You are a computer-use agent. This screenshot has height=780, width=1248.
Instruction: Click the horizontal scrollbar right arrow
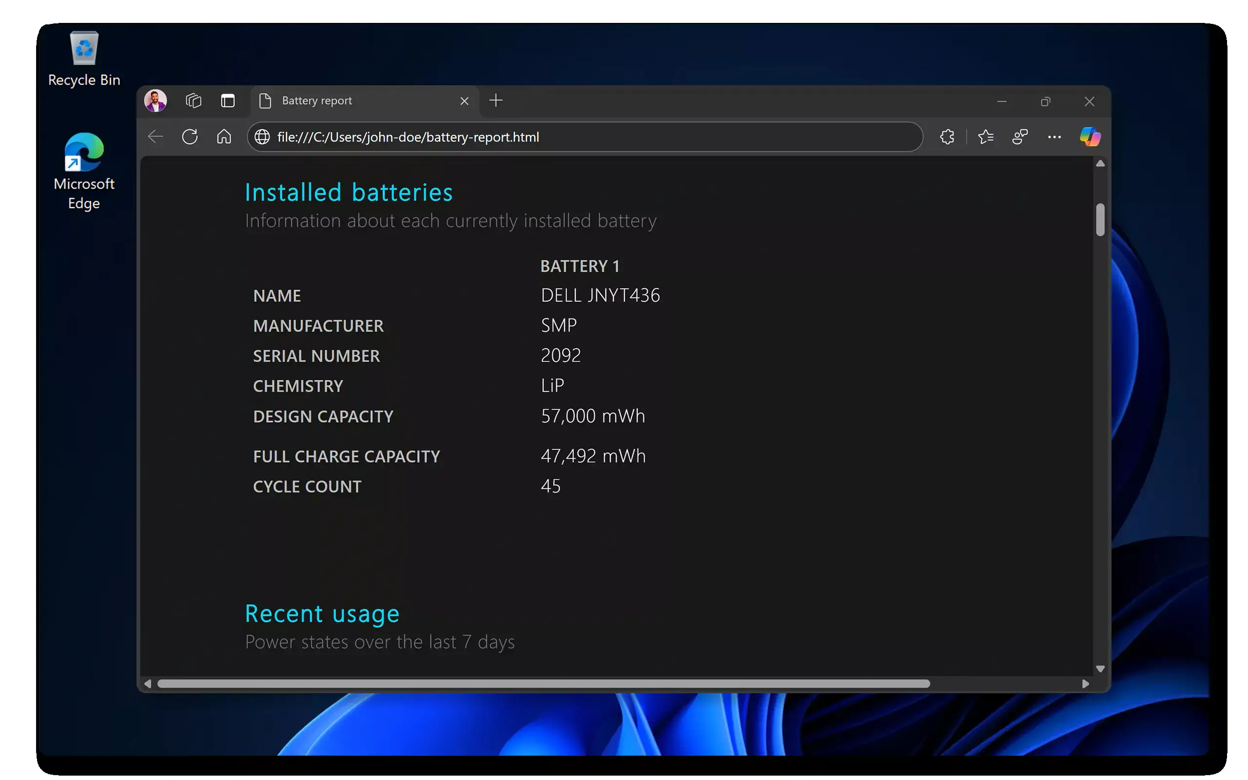(1085, 683)
